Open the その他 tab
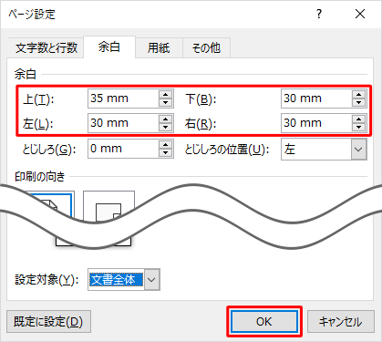This screenshot has width=382, height=342. (206, 47)
